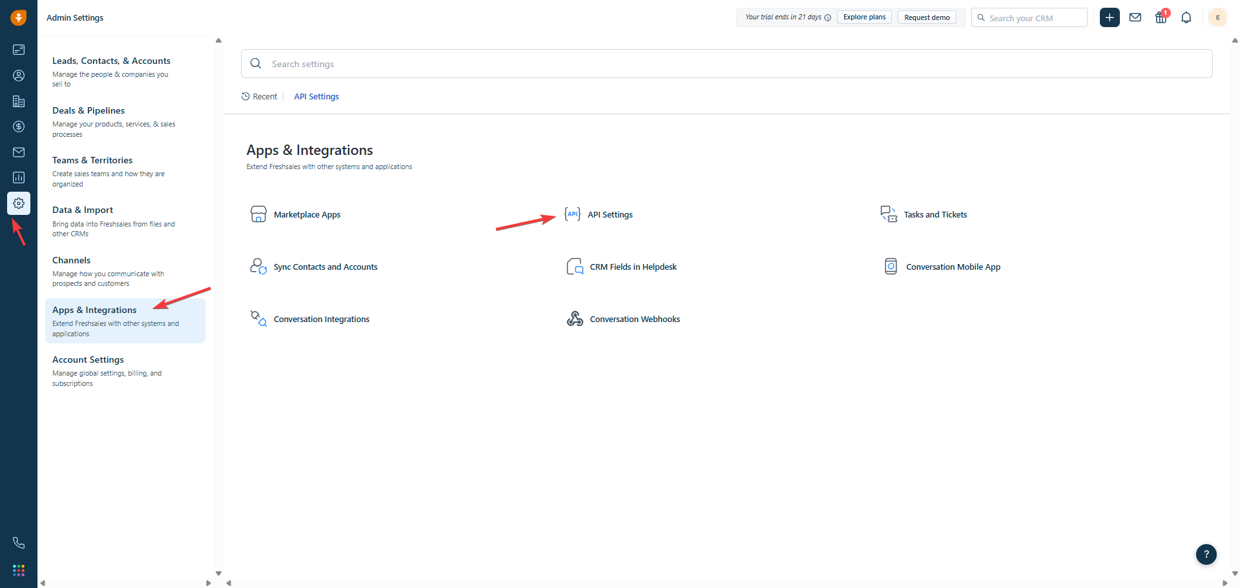
Task: Select Data & Import category
Action: 125,221
